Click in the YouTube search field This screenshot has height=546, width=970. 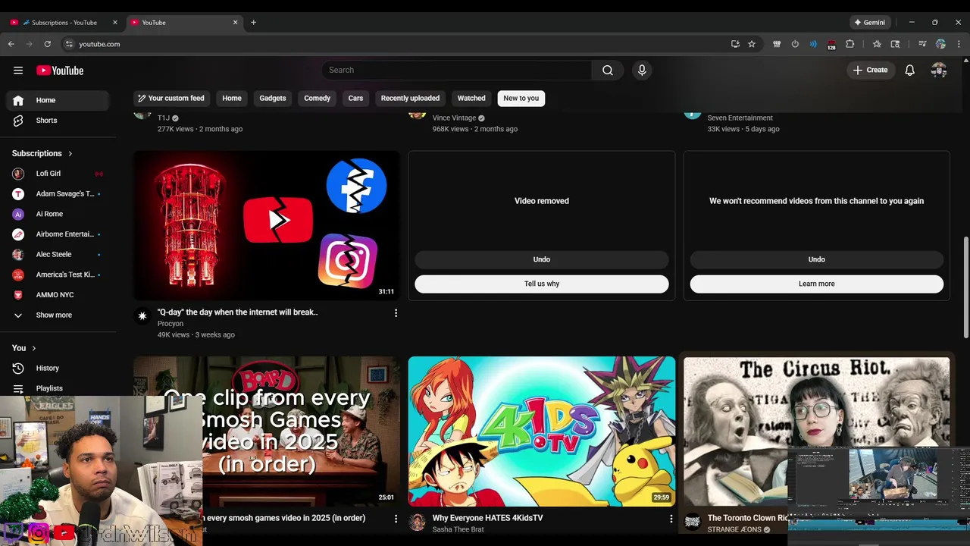(457, 71)
